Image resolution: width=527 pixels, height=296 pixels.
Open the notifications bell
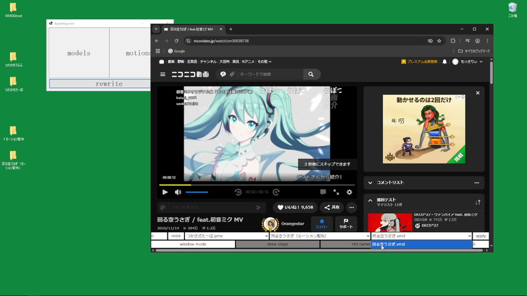(444, 62)
